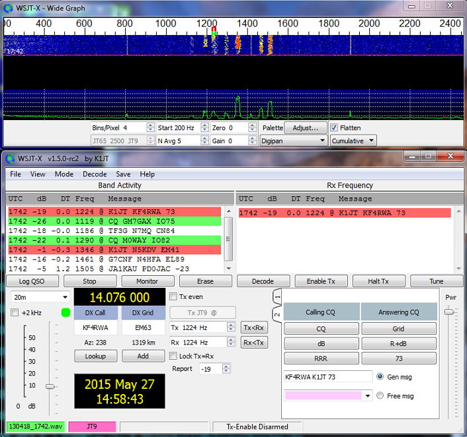Open the Cumulative spectrum dropdown
The width and height of the screenshot is (467, 437).
tap(353, 141)
